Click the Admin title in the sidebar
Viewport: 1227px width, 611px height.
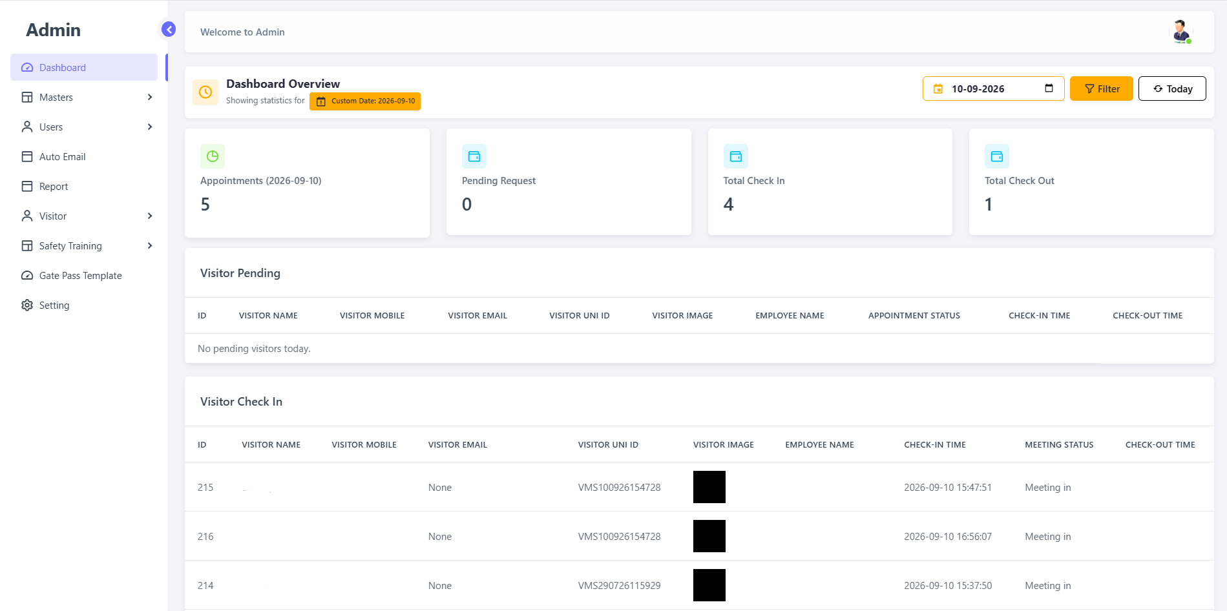coord(54,30)
